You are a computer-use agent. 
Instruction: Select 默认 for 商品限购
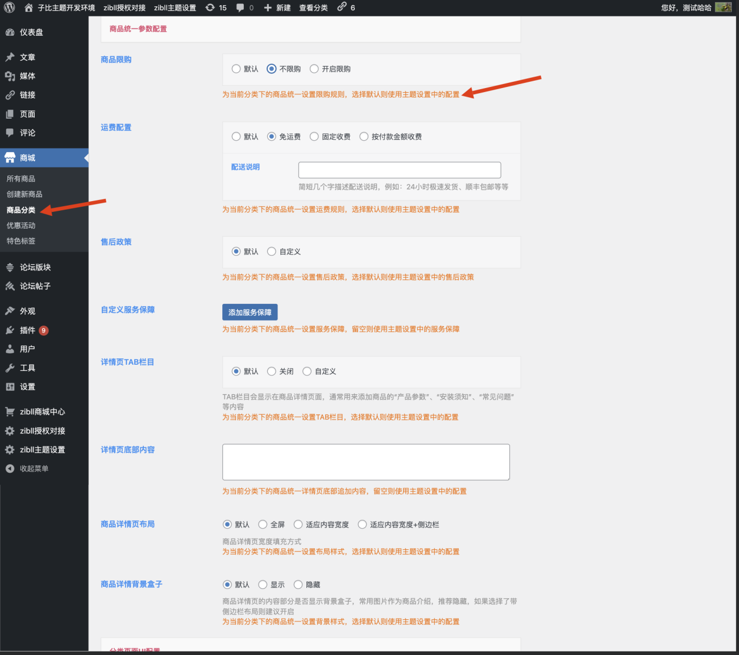pos(236,69)
